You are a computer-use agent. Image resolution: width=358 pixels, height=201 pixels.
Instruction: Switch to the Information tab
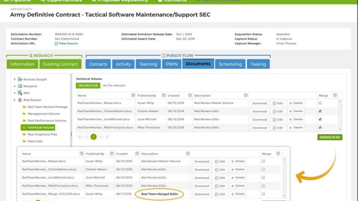22,64
